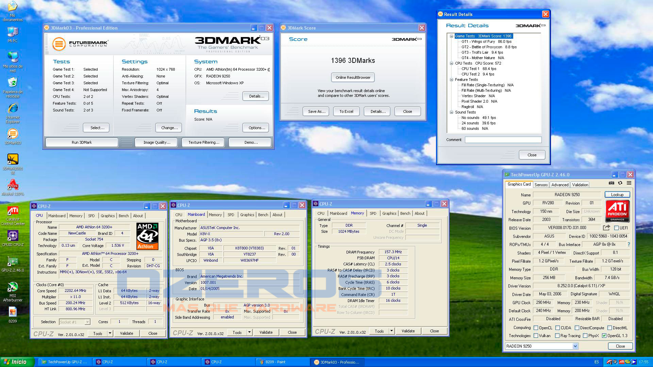Open Tools dropdown arrow in CPU tab window
This screenshot has height=367, width=653.
pyautogui.click(x=110, y=333)
